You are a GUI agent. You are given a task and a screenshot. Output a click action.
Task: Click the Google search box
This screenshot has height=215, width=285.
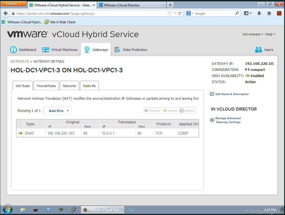coord(214,13)
